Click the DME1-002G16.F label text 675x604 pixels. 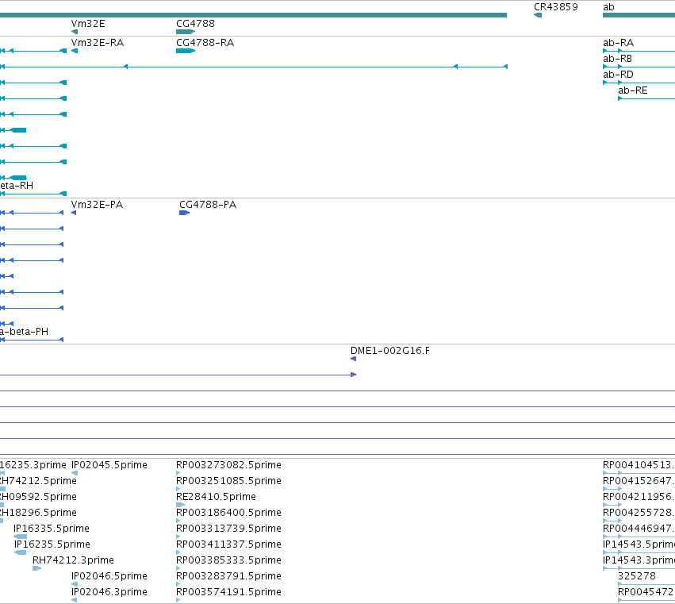[x=390, y=351]
